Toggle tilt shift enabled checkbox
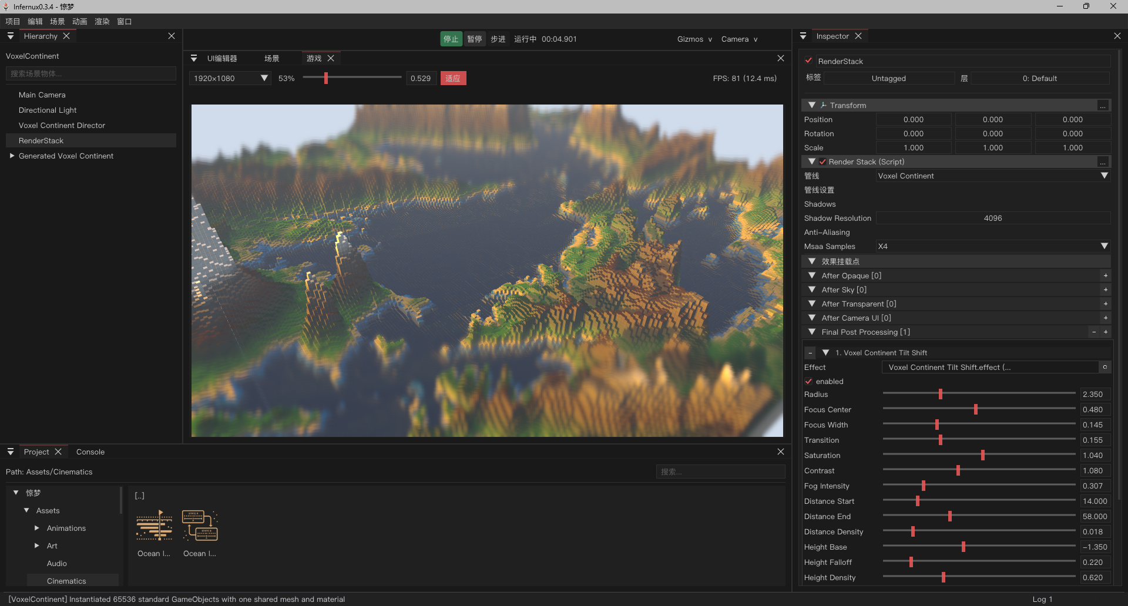The image size is (1128, 606). click(809, 382)
